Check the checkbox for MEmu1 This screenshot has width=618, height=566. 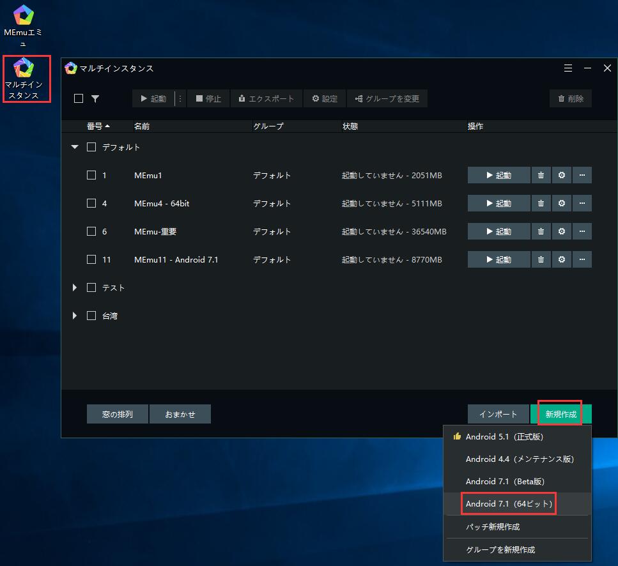point(91,175)
